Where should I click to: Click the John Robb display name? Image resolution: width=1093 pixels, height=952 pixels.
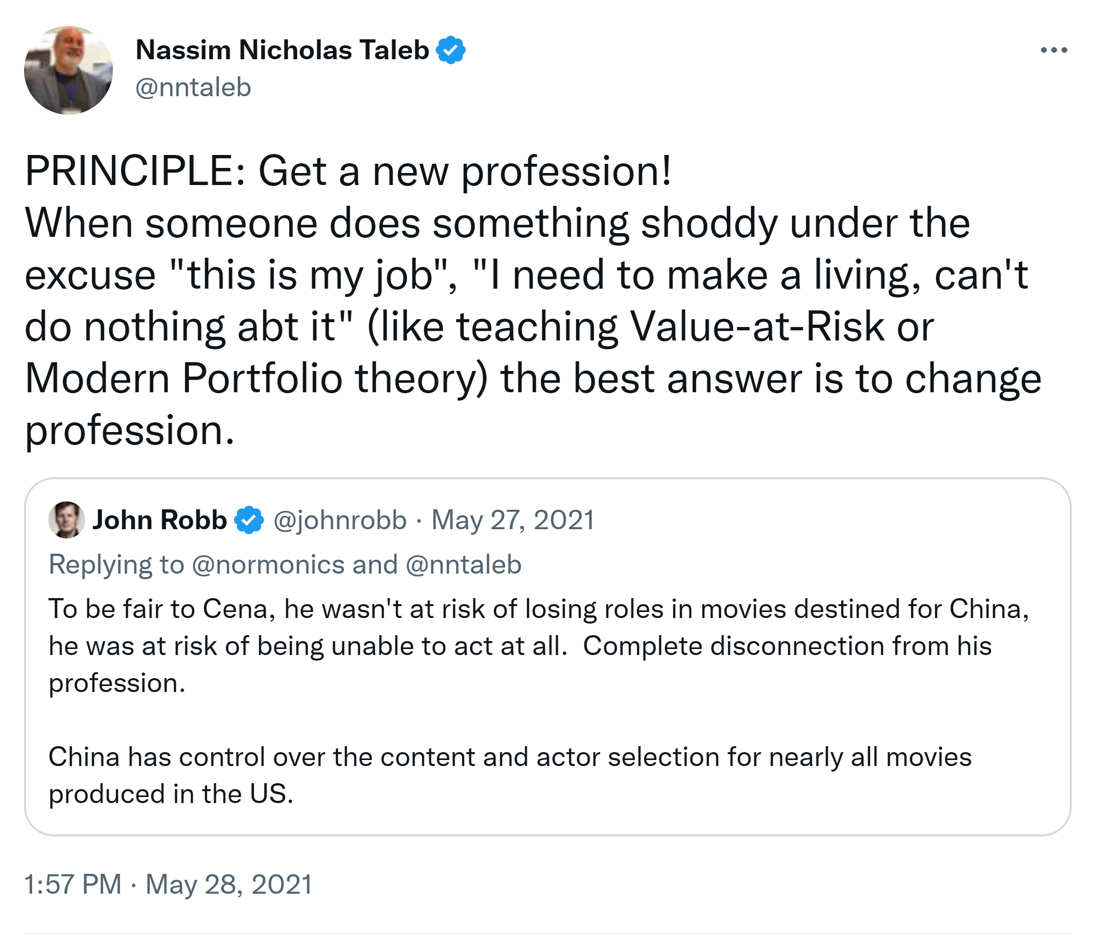pyautogui.click(x=159, y=519)
